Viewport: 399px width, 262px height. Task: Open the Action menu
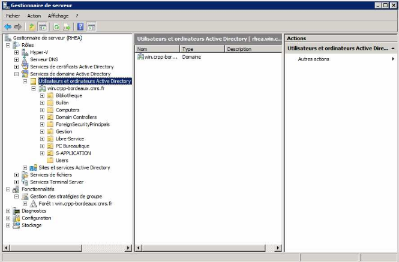tap(34, 16)
